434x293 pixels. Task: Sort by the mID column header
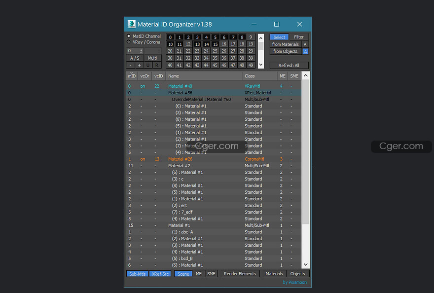click(x=132, y=76)
